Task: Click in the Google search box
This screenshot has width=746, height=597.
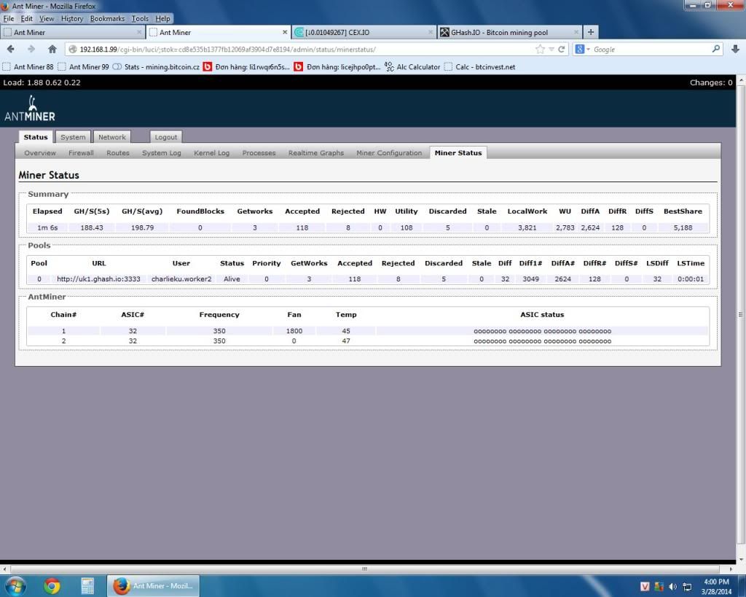Action: [648, 50]
